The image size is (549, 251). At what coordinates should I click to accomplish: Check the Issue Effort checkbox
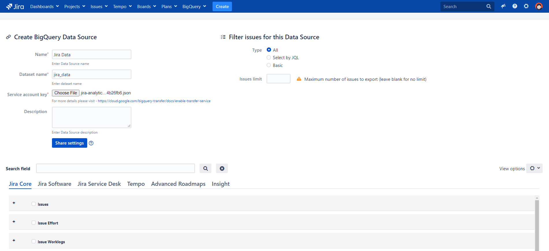34,223
